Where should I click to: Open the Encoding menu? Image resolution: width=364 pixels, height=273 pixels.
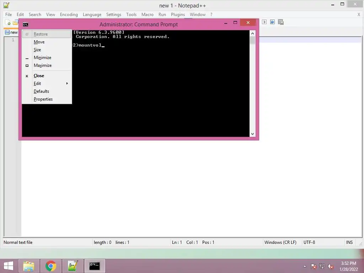(69, 14)
